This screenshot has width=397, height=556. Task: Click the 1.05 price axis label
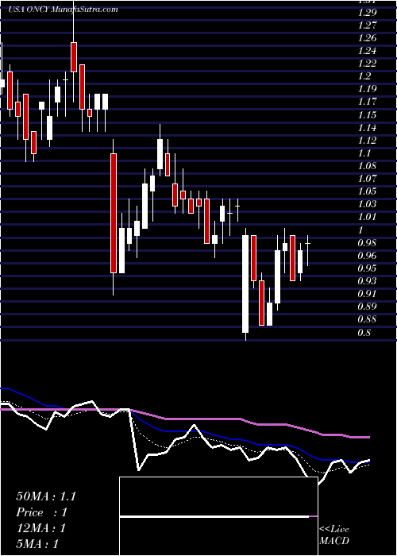(x=367, y=191)
